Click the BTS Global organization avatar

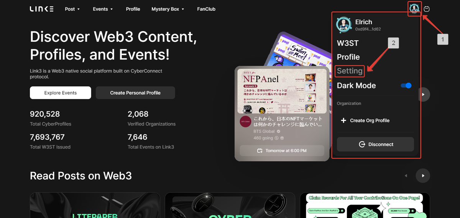[245, 121]
